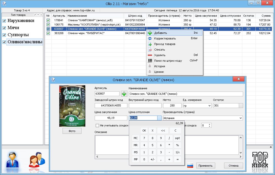Click the green plus icon beside Артикул
This screenshot has height=175, width=275.
[124, 94]
